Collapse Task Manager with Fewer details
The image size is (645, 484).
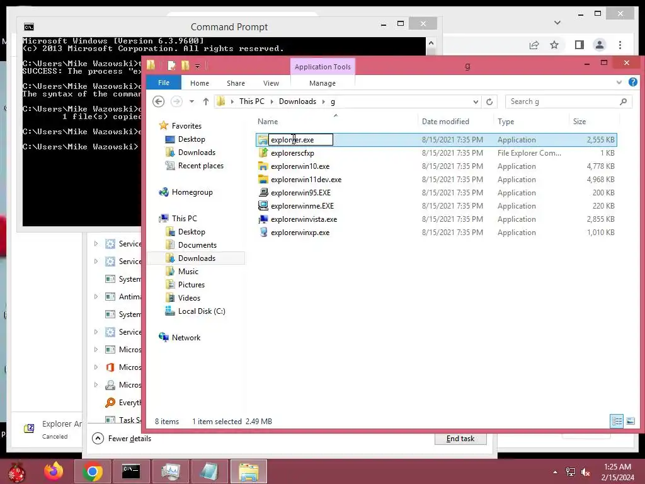(x=122, y=439)
